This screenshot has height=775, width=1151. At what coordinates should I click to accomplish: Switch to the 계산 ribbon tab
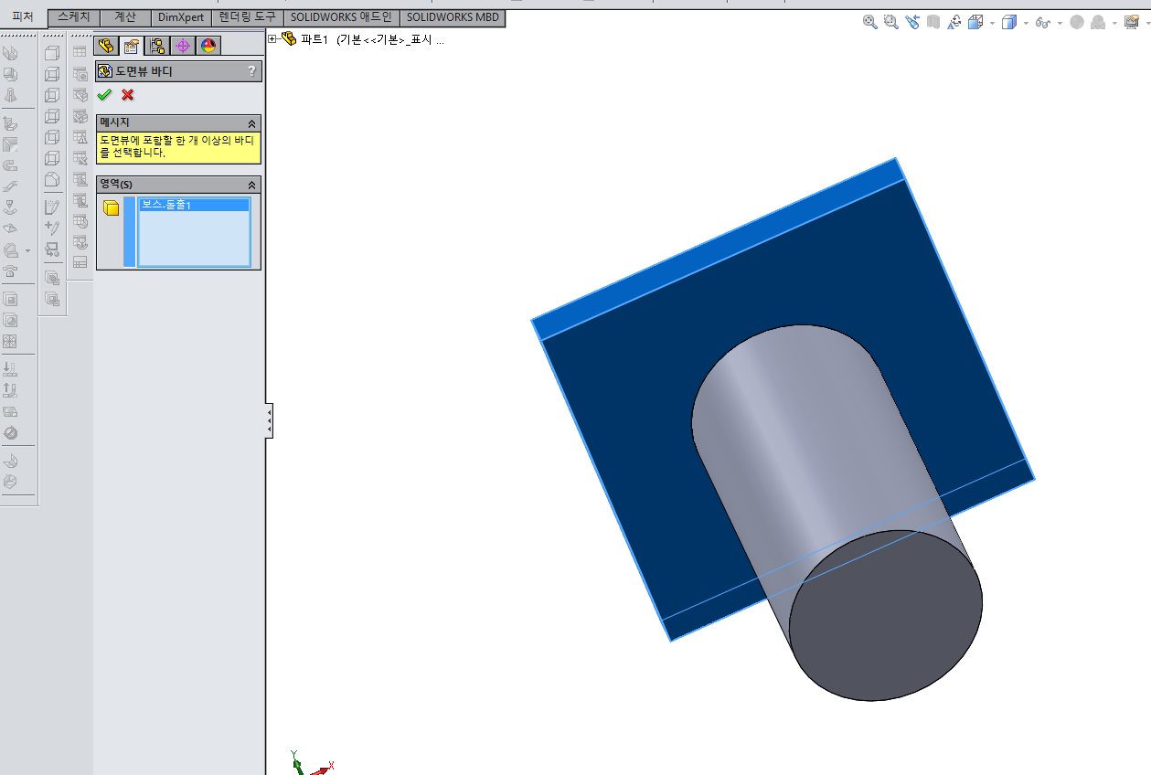point(125,17)
